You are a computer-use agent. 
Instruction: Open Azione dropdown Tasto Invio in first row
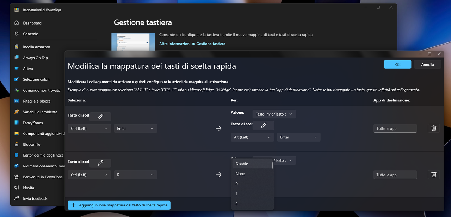click(x=274, y=114)
